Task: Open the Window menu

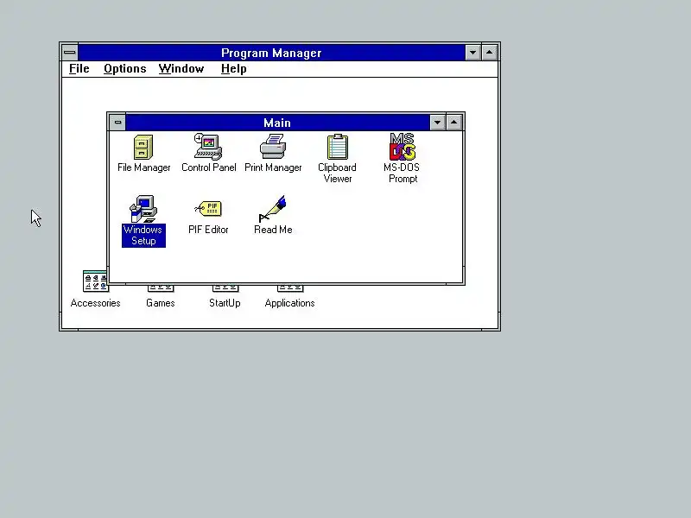Action: point(181,69)
